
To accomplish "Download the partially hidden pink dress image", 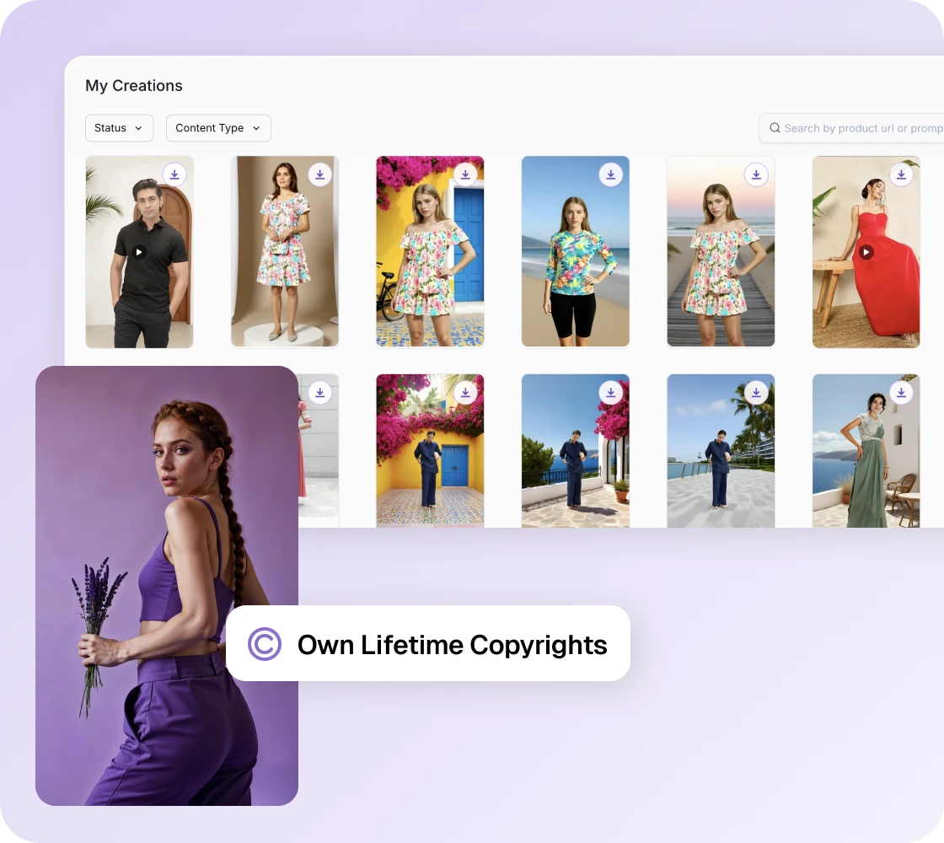I will tap(319, 393).
